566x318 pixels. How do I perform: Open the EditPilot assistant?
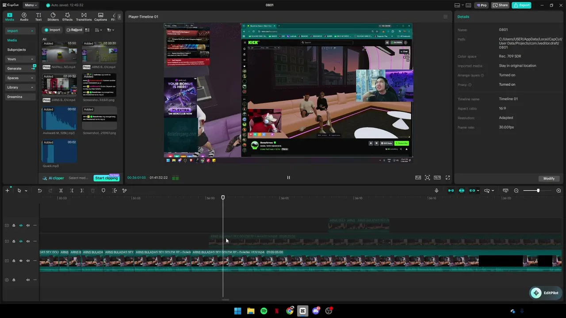(546, 293)
